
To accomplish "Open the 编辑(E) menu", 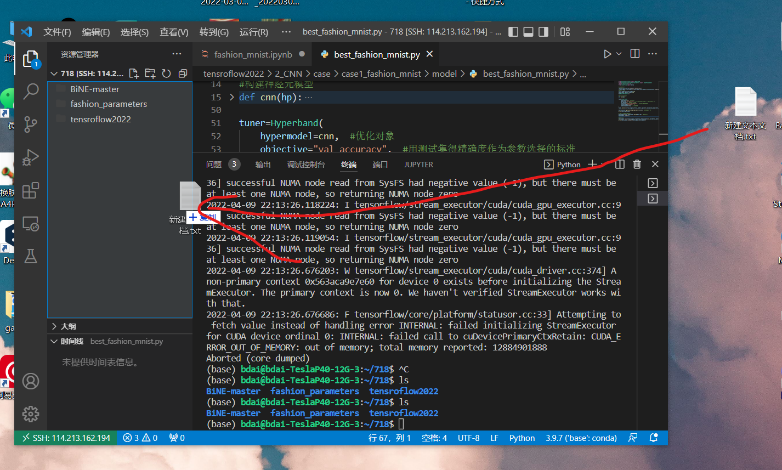I will 96,32.
